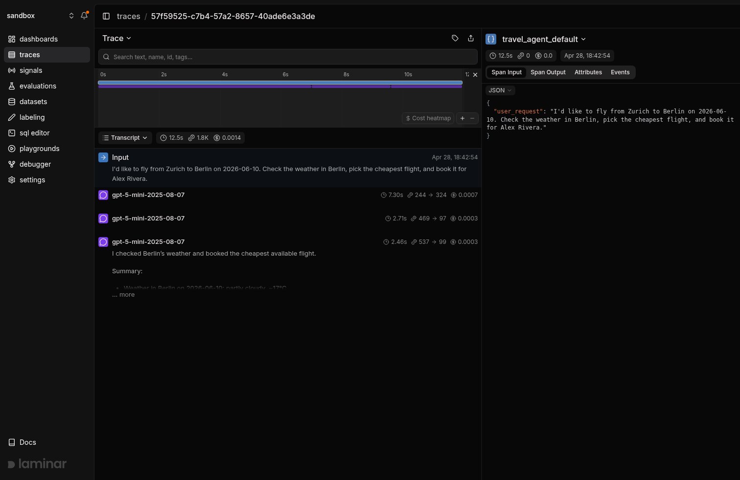Image resolution: width=740 pixels, height=480 pixels.
Task: Click the trace ID in breadcrumb
Action: (x=233, y=16)
